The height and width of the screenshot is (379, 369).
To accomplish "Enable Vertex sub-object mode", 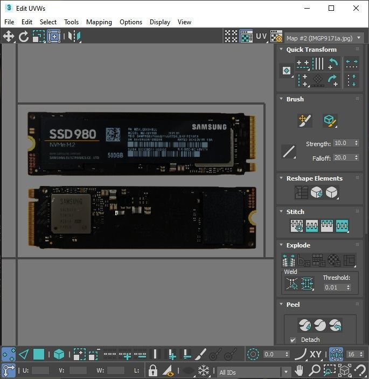I will [9, 354].
